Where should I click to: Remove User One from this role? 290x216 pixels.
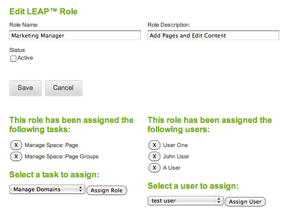[154, 145]
